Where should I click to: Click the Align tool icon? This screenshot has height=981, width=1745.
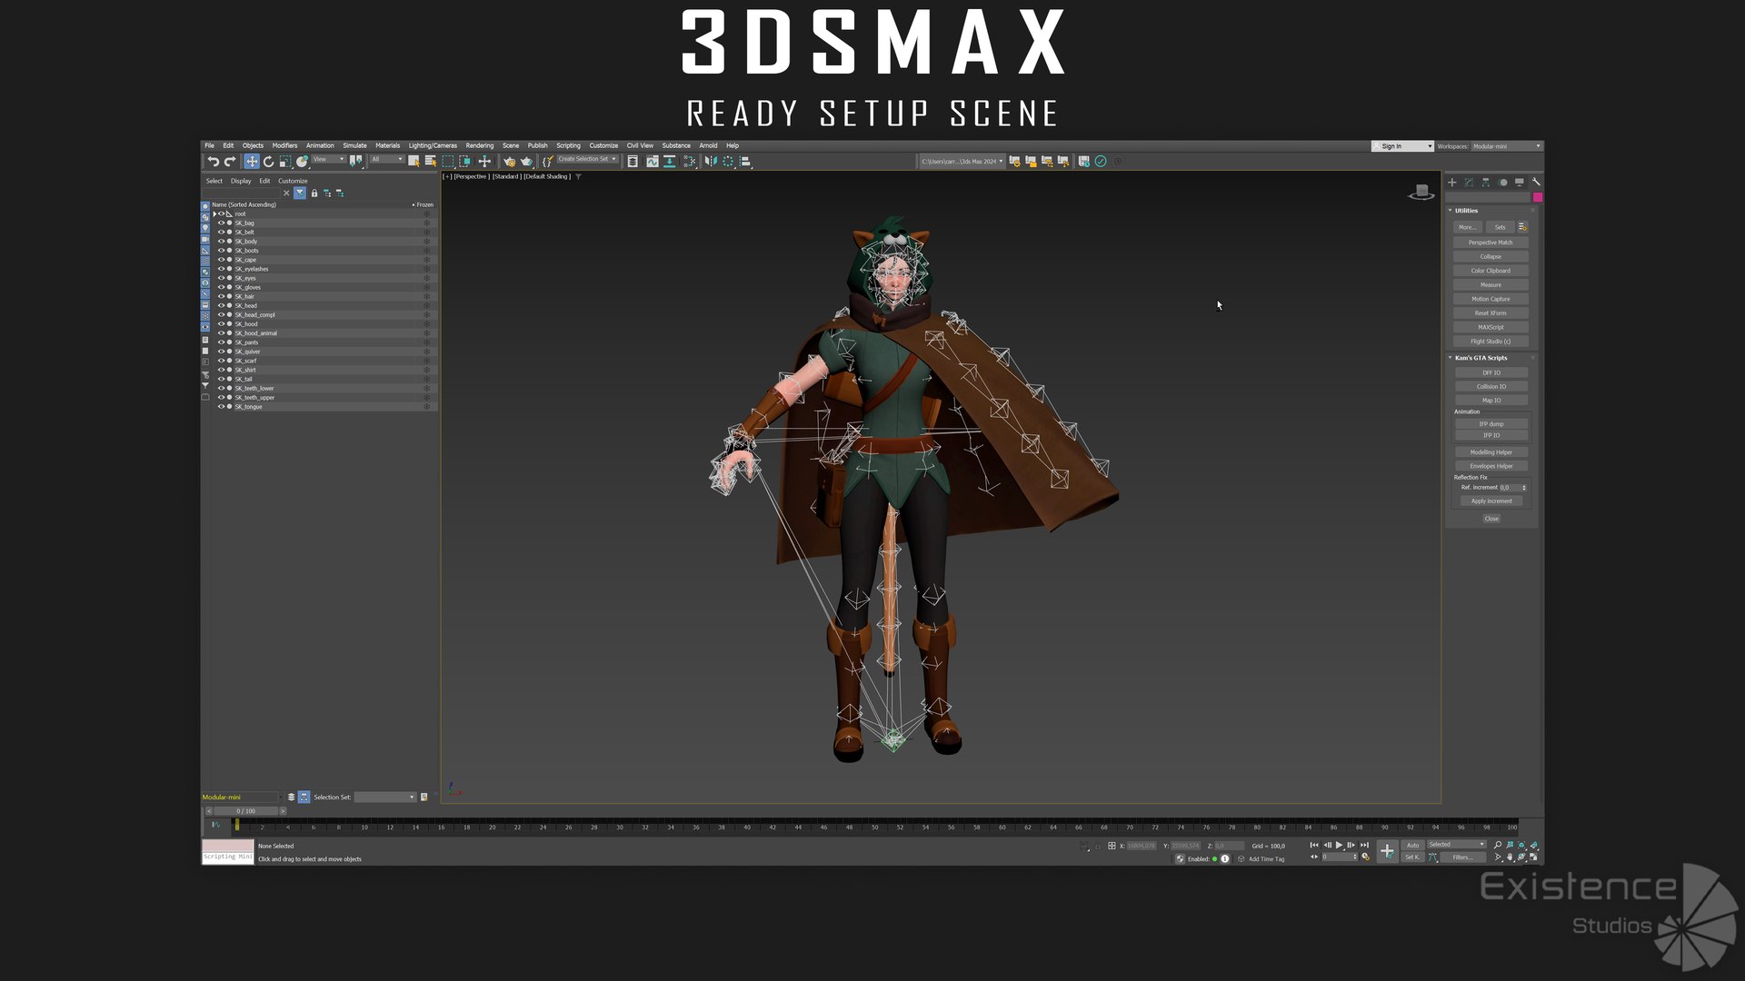tap(744, 162)
